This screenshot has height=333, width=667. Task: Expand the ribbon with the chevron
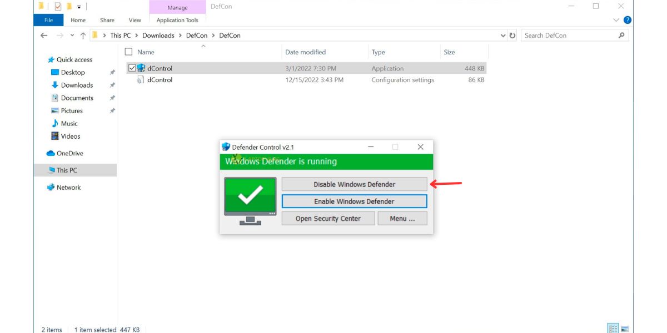pos(616,20)
